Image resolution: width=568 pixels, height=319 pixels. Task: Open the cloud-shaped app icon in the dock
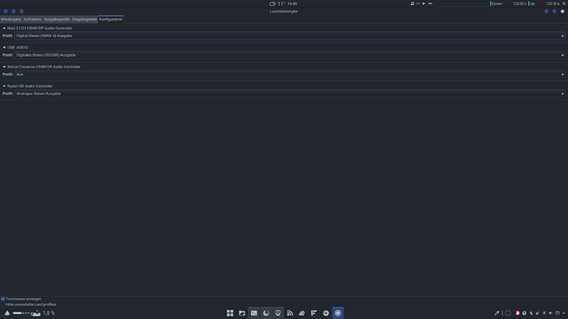pos(302,313)
